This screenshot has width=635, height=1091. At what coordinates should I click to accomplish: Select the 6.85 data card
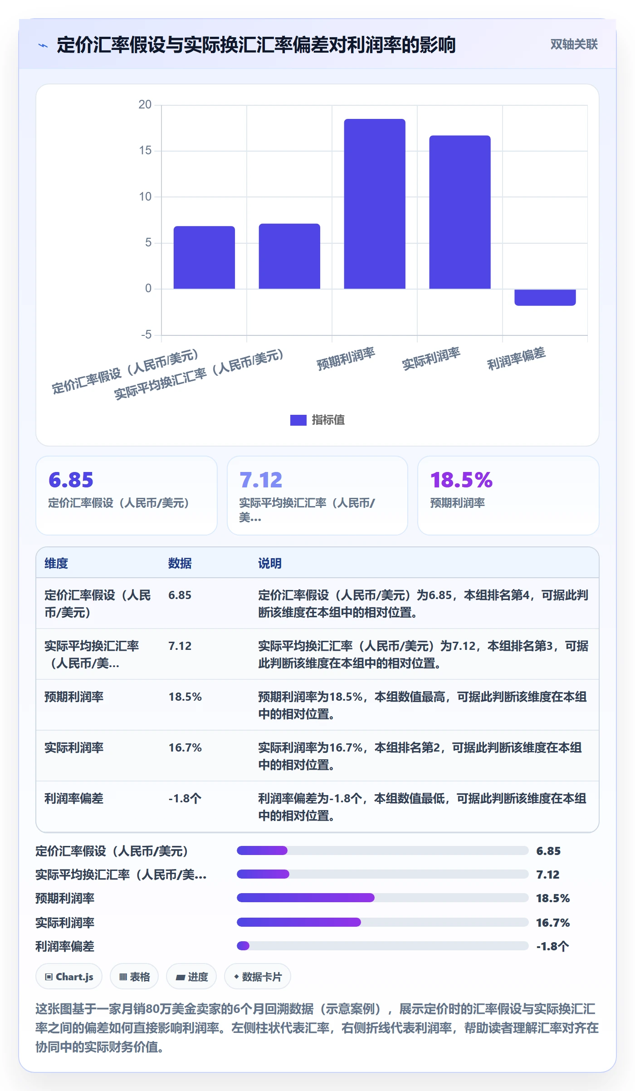pos(127,496)
